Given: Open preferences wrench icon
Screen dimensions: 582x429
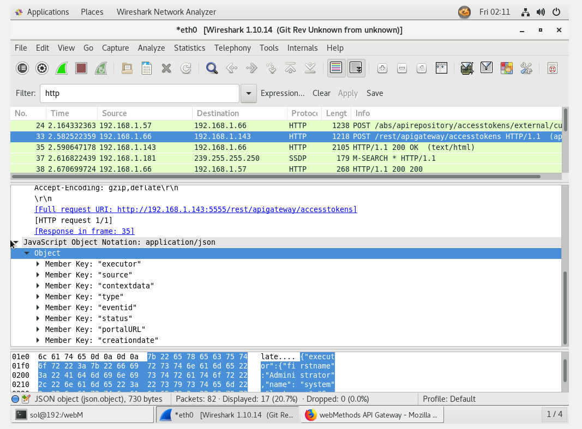Looking at the screenshot, I should (x=526, y=68).
